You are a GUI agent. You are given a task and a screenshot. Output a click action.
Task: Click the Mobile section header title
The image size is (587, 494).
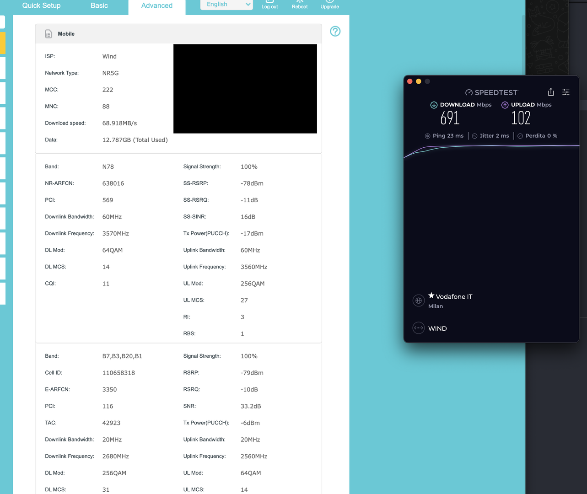pyautogui.click(x=66, y=34)
